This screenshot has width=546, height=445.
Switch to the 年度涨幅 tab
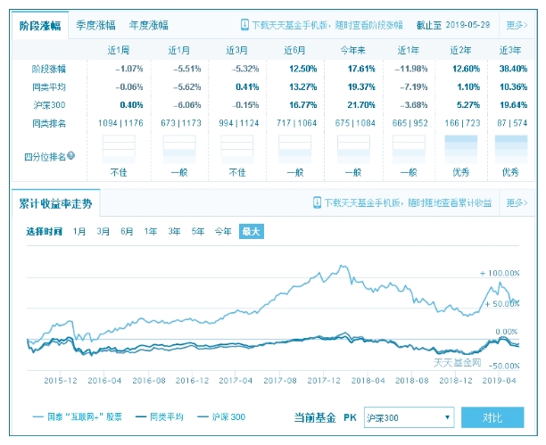tap(147, 26)
